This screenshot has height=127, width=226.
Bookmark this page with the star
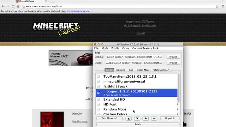(217, 6)
